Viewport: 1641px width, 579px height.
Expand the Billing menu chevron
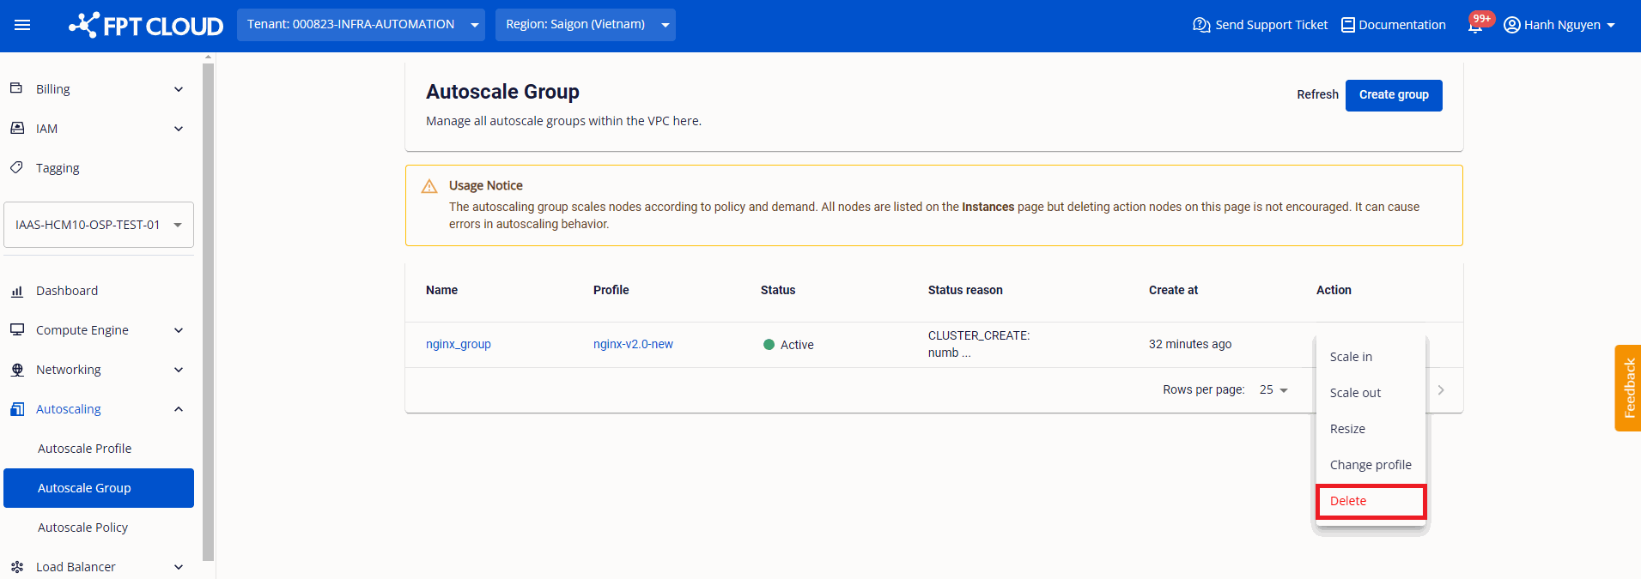tap(179, 89)
